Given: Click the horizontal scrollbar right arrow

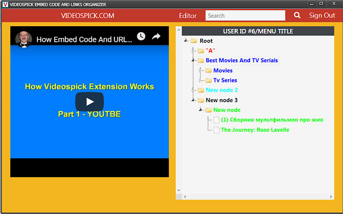Looking at the screenshot, I should 331,197.
